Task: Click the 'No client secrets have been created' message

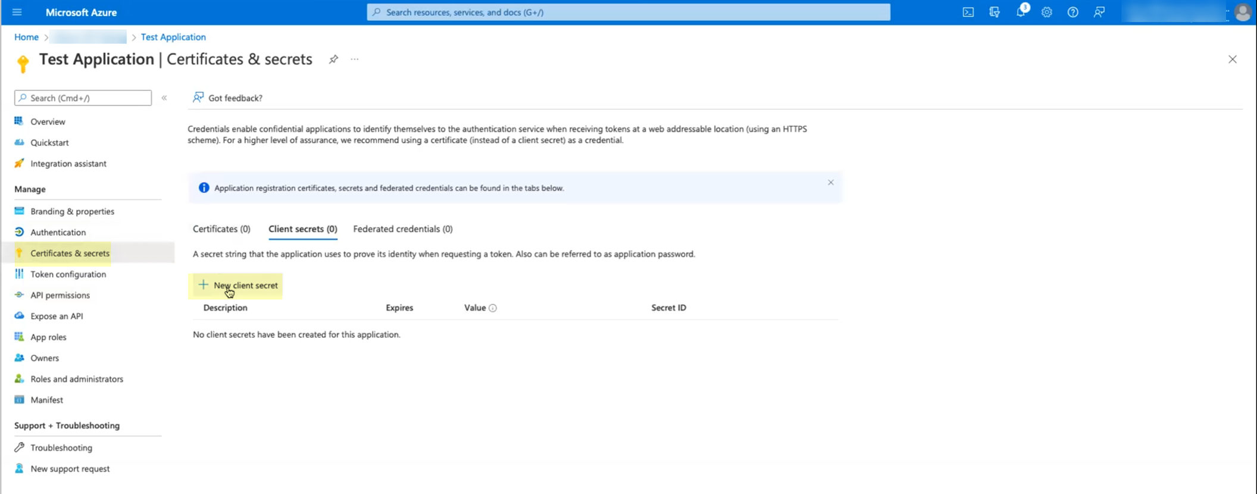Action: [296, 335]
